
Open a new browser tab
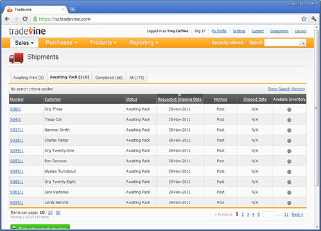click(x=73, y=10)
